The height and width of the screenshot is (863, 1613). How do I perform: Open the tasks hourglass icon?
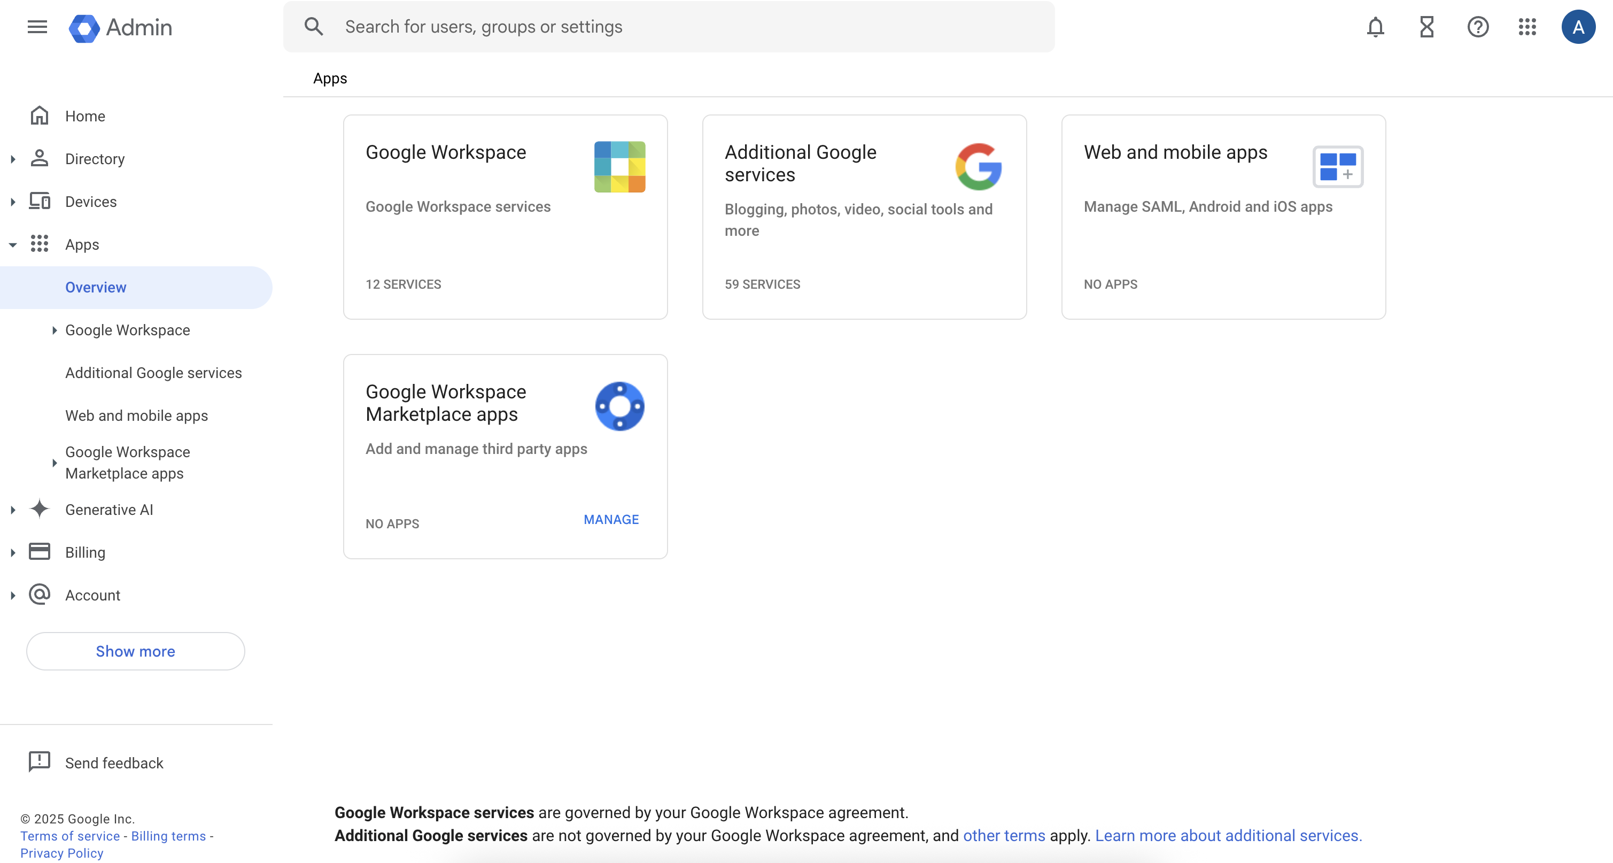point(1426,27)
